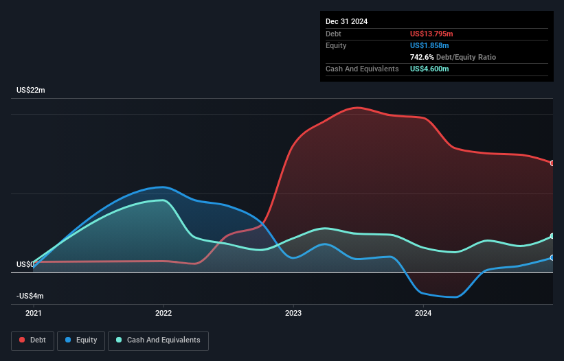Select the 2023 x-axis label
Screen dimensions: 564x361
click(x=293, y=313)
